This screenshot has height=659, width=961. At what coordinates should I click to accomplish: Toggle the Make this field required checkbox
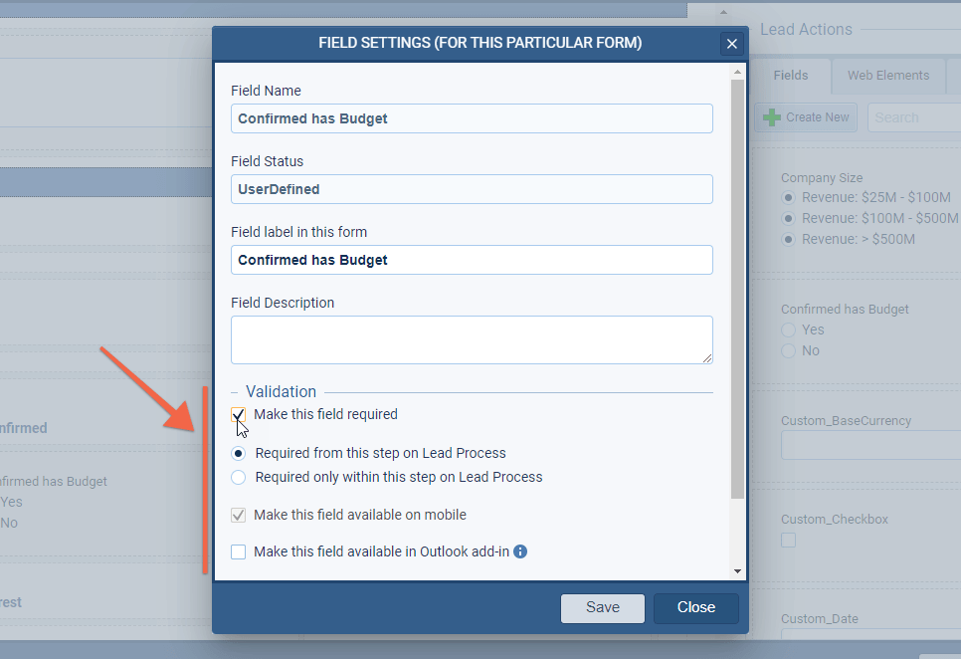coord(239,414)
